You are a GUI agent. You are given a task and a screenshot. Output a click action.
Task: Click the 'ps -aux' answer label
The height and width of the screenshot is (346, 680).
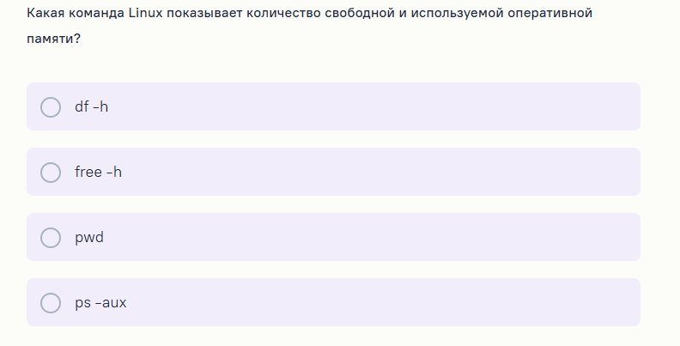[x=100, y=302]
